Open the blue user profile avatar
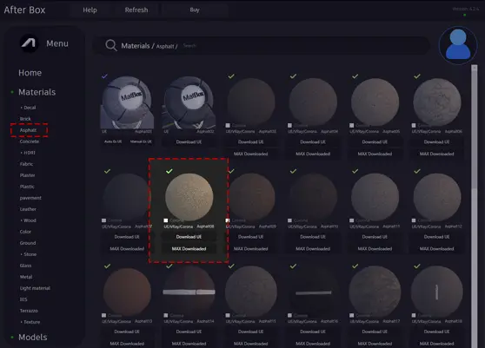This screenshot has height=348, width=485. point(458,45)
